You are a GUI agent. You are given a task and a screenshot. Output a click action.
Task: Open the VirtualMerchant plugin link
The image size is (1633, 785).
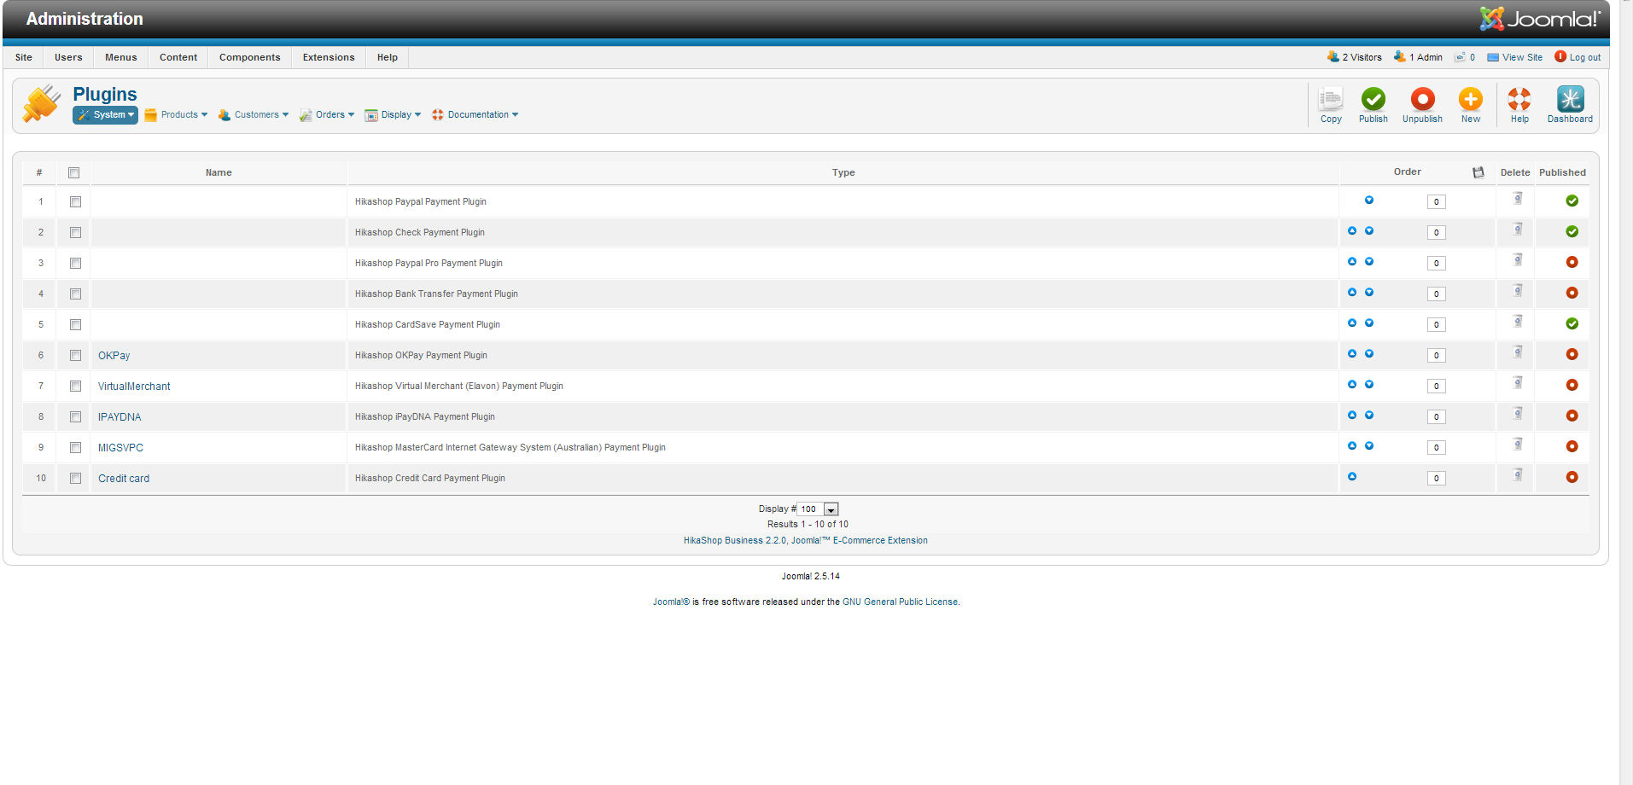point(134,387)
